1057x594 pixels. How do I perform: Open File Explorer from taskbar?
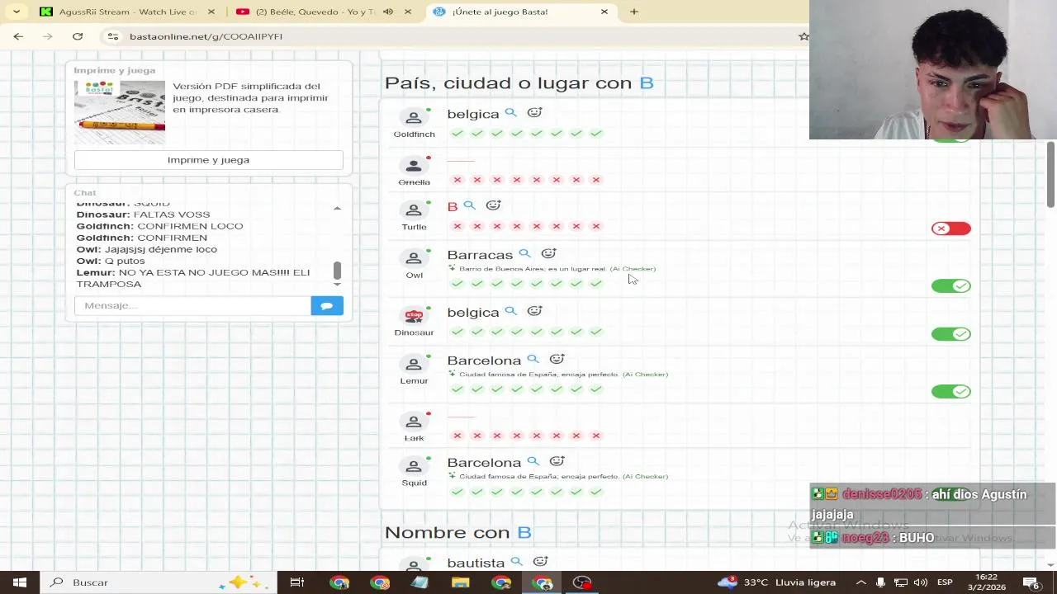point(460,582)
